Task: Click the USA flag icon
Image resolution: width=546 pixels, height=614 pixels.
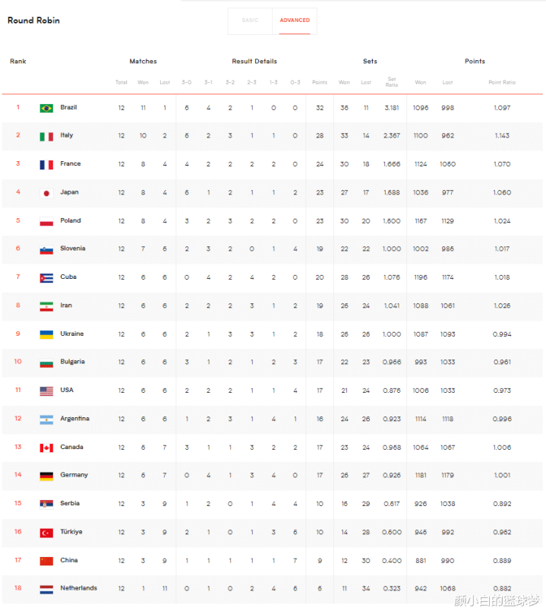Action: point(46,391)
